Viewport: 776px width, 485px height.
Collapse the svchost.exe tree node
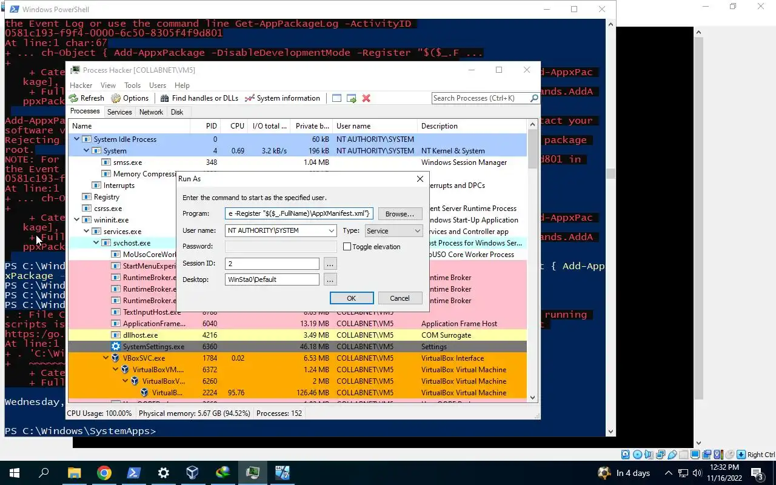[96, 243]
